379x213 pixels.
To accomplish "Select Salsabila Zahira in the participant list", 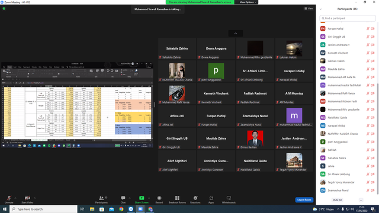I will [347, 158].
